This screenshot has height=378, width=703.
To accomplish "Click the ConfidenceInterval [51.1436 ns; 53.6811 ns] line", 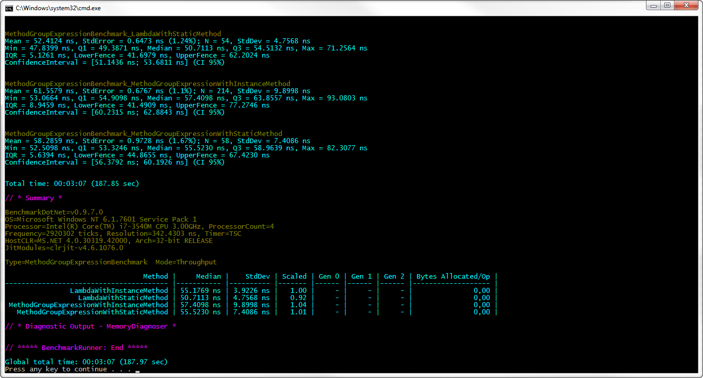I will pos(115,63).
